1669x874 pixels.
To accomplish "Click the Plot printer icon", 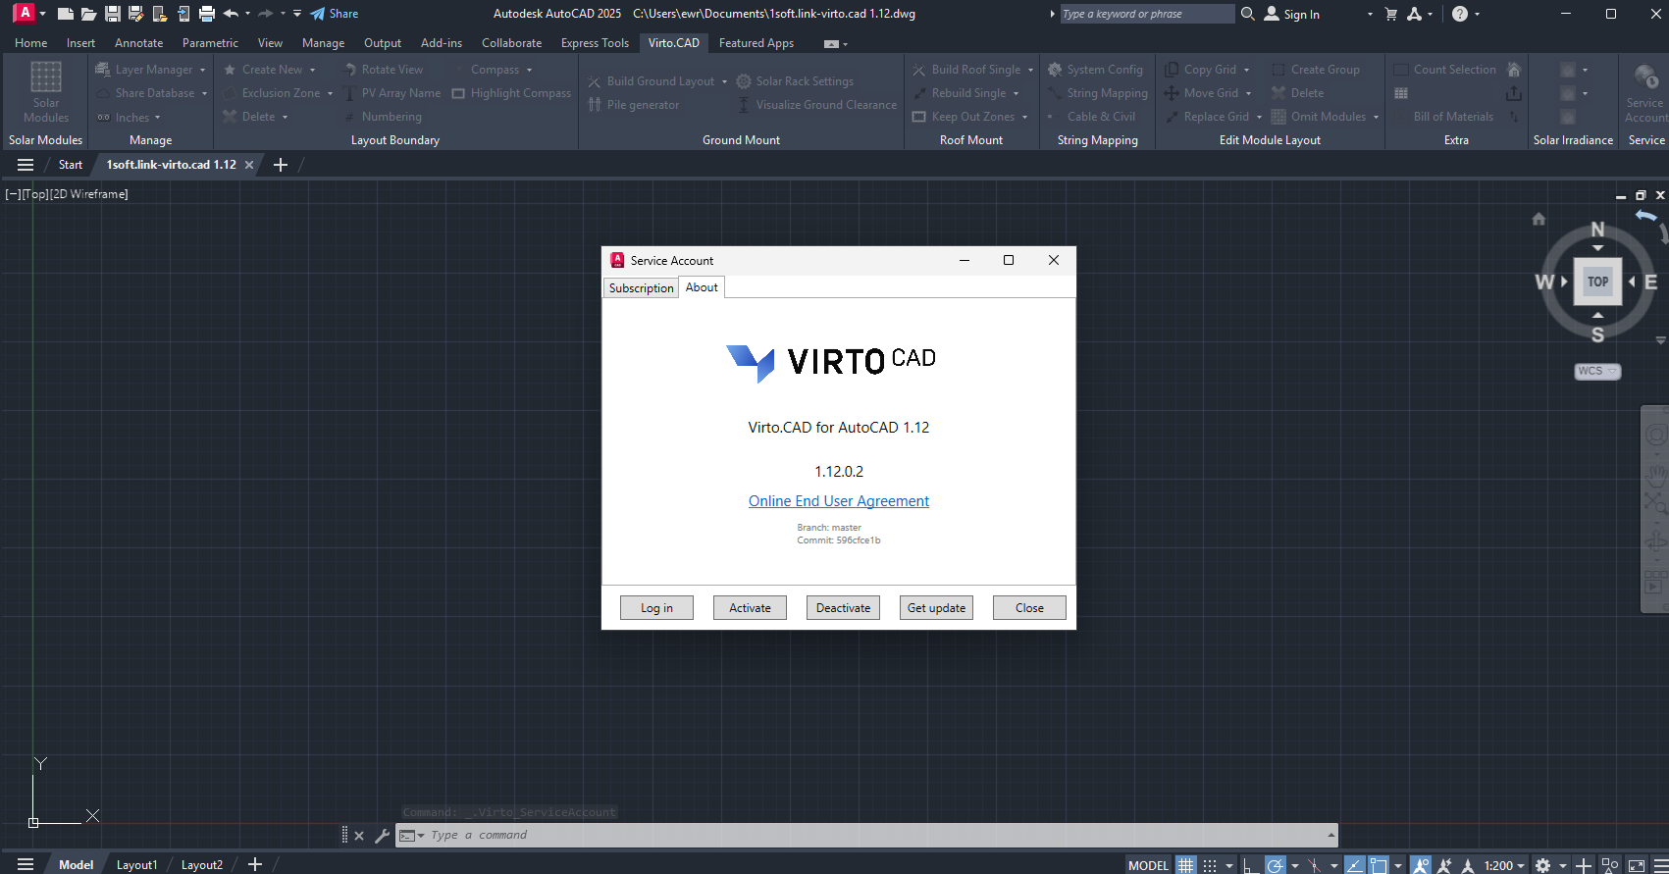I will [x=206, y=14].
